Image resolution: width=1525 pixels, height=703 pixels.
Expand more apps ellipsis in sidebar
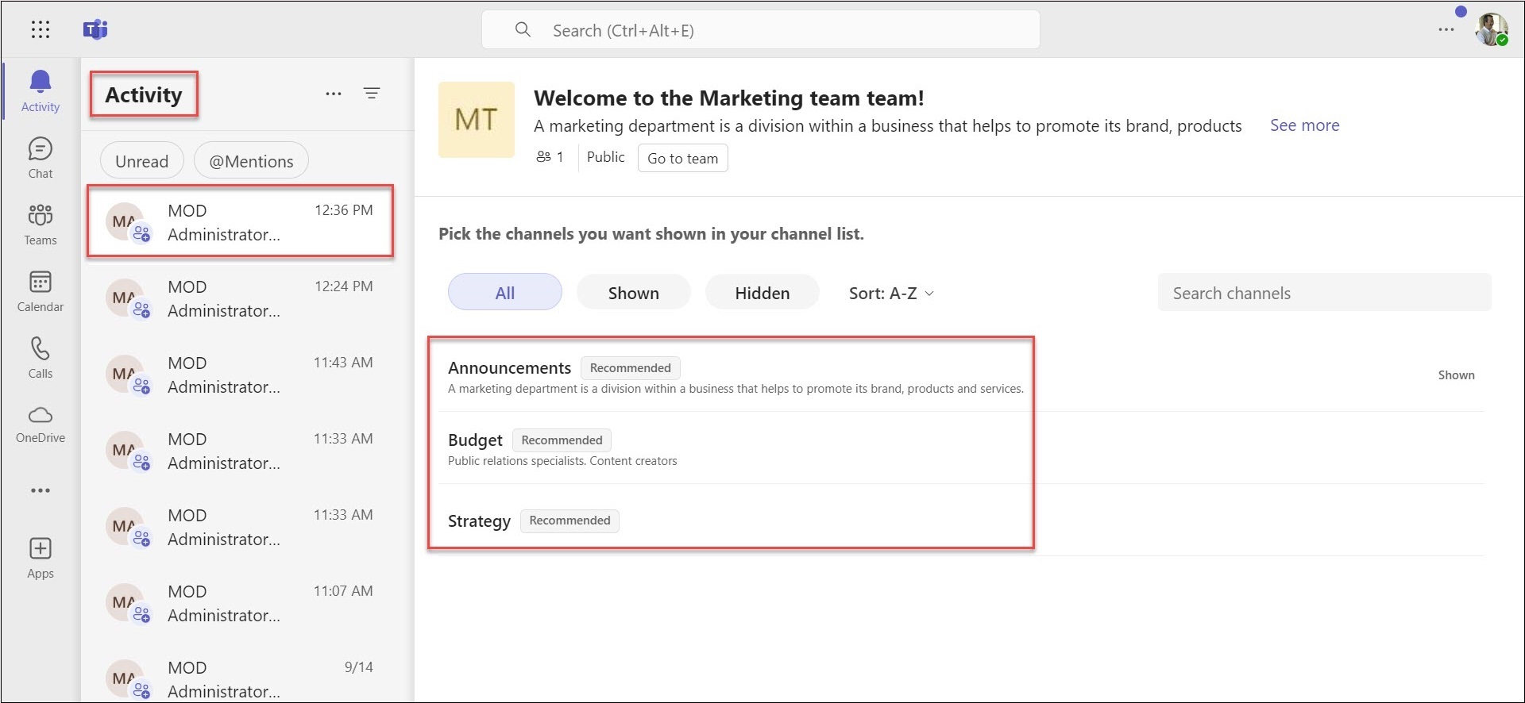41,490
